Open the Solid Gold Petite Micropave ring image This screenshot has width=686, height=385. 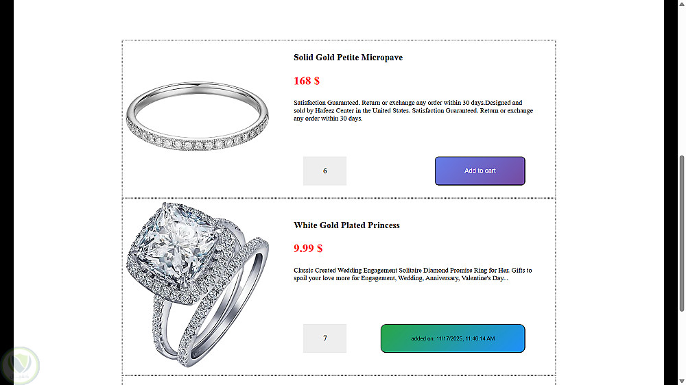tap(198, 117)
